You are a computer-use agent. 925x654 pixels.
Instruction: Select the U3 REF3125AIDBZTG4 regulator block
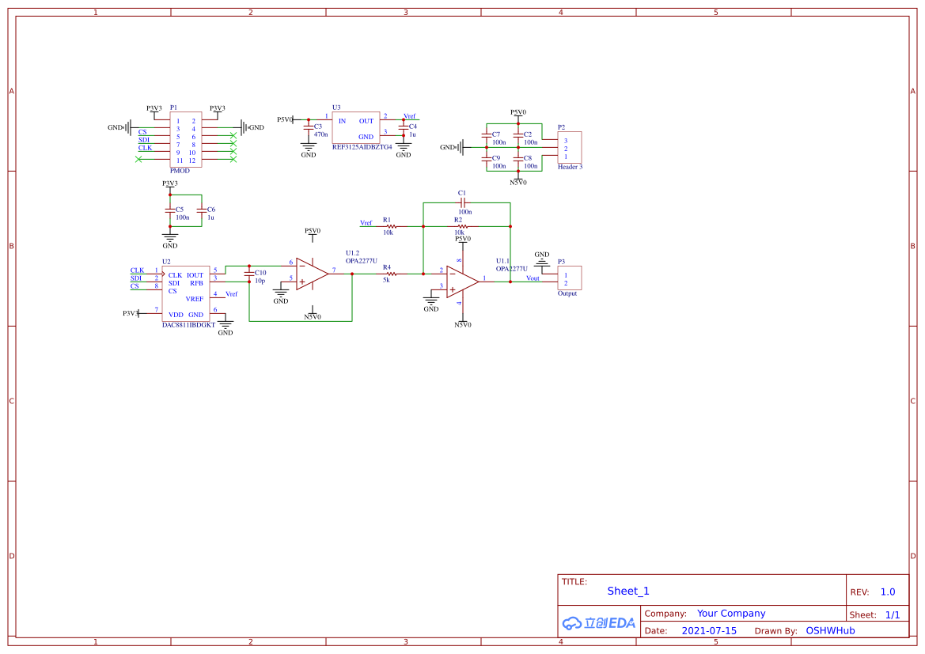355,127
